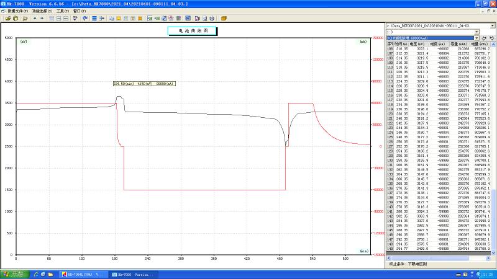Open the 数据文件 menu

tap(17, 11)
